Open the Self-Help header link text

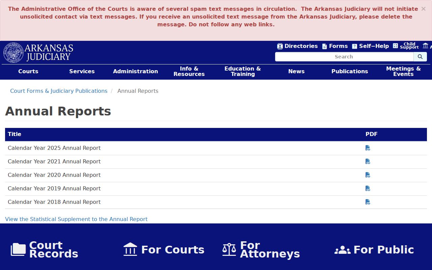374,46
